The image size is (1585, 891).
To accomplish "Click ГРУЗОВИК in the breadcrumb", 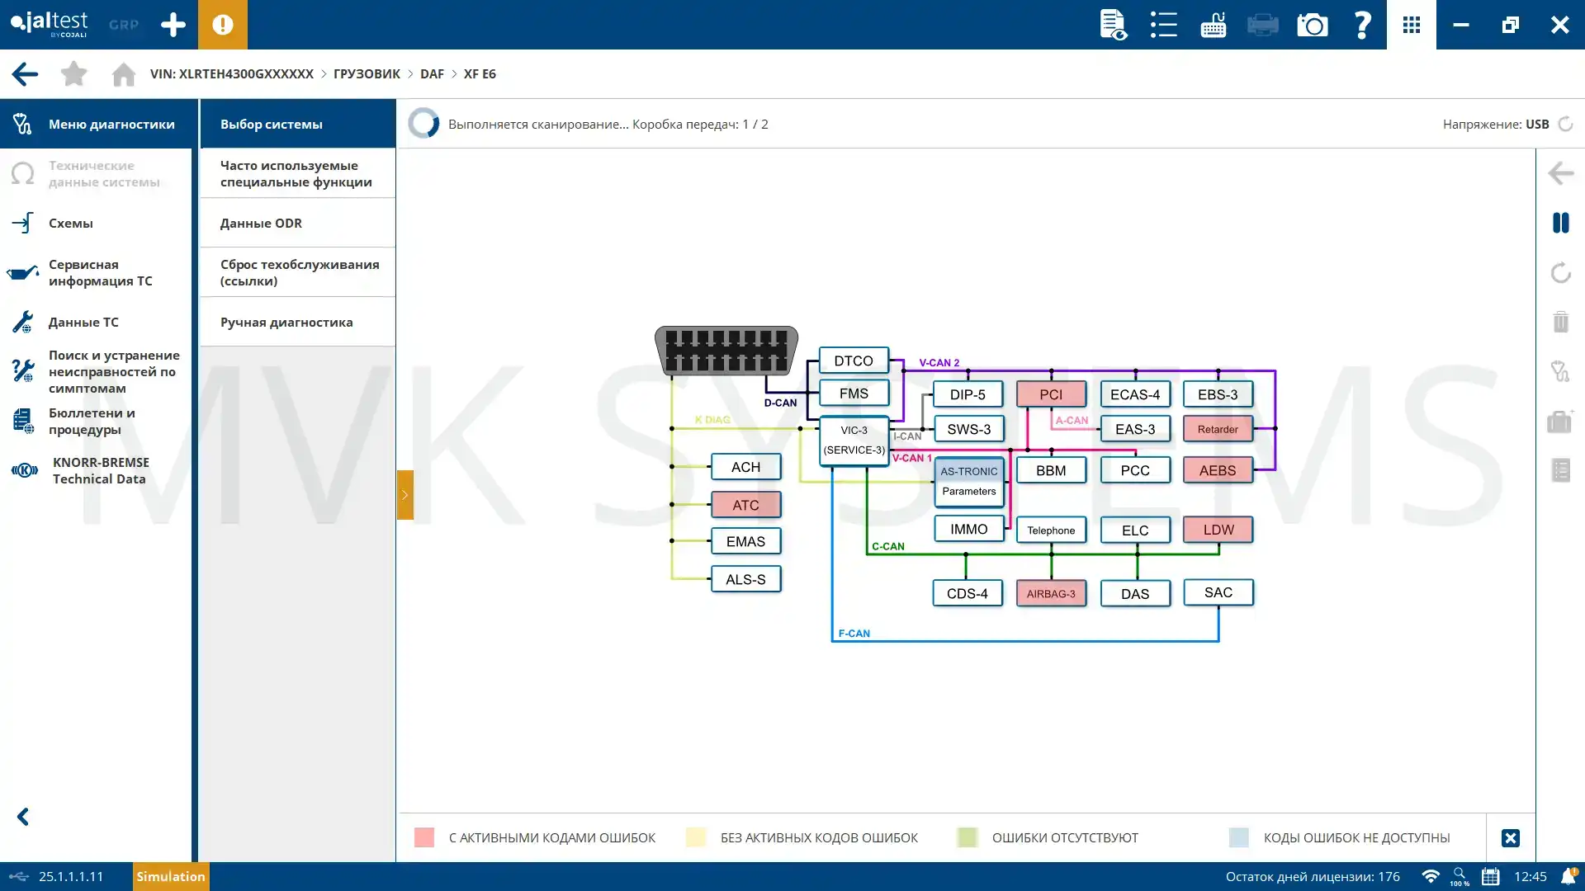I will (x=367, y=73).
